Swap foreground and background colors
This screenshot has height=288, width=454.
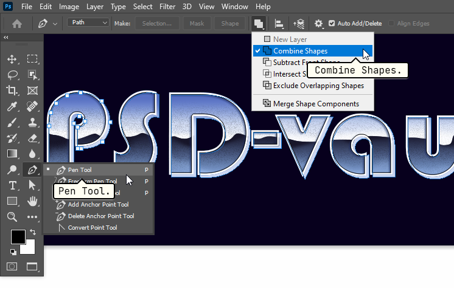coord(33,232)
